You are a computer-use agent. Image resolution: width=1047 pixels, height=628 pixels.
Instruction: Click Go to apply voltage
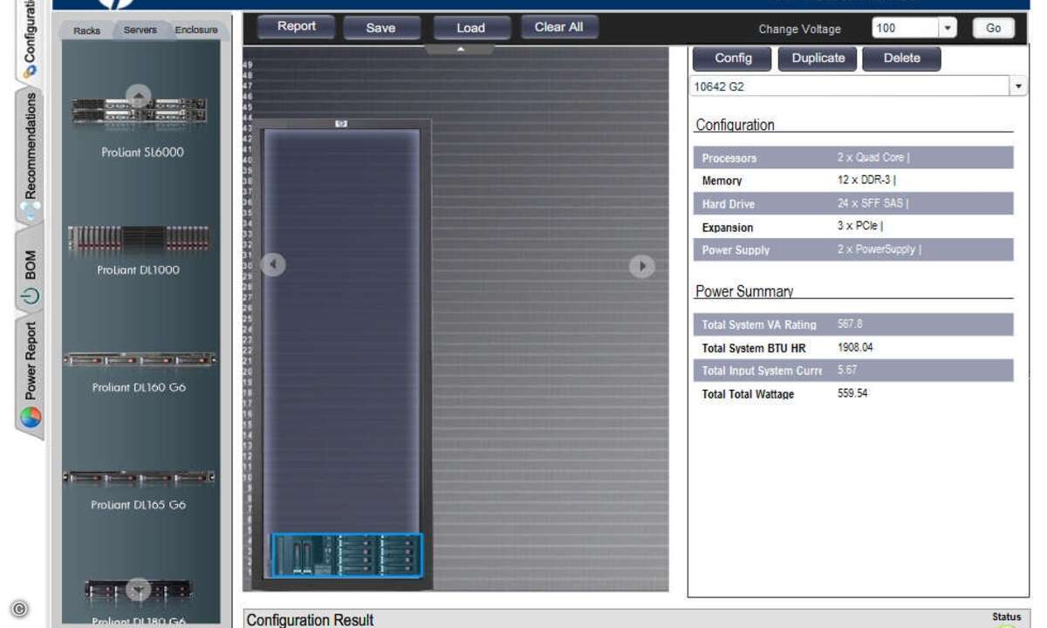(993, 28)
